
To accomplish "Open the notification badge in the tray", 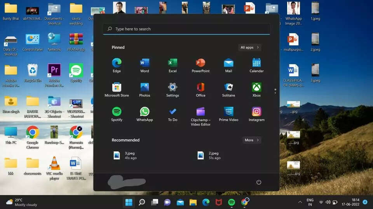I will [365, 202].
